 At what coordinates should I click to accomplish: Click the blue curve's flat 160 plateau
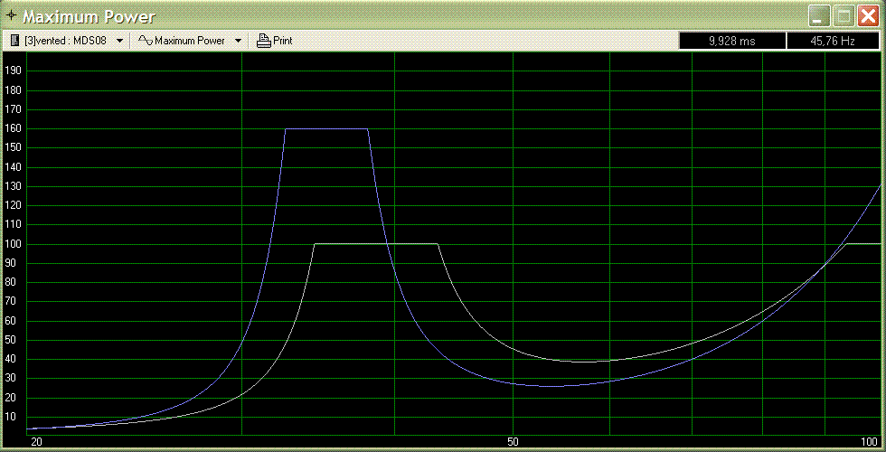click(x=326, y=128)
